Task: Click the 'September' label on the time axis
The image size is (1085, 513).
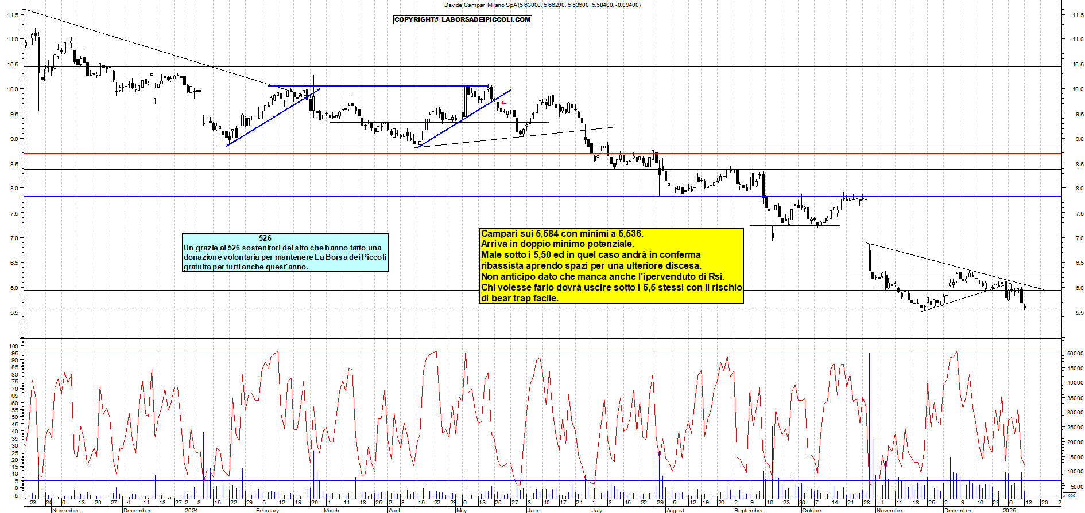Action: [749, 510]
